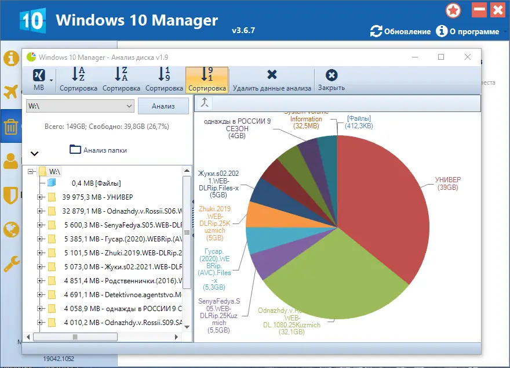Image resolution: width=510 pixels, height=368 pixels.
Task: Go up one level in chart
Action: point(205,103)
